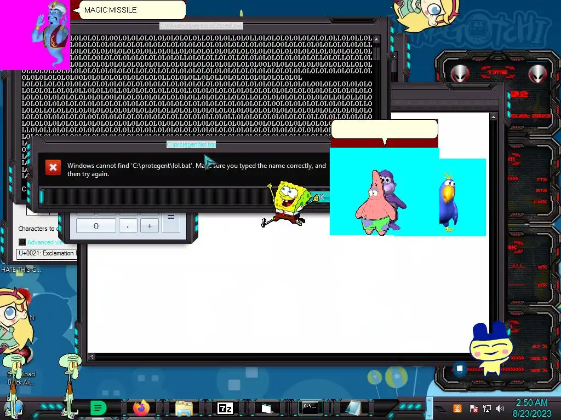The image size is (561, 420).
Task: Click the SpongeBob desktop character
Action: pyautogui.click(x=290, y=204)
